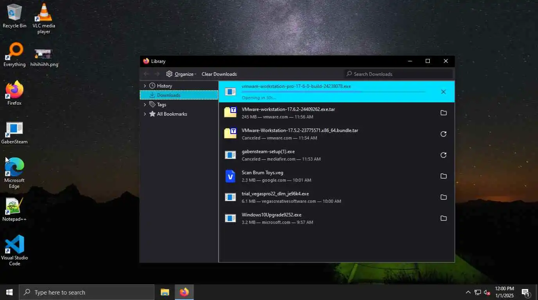Open File Explorer from the taskbar
This screenshot has height=300, width=538.
(165, 292)
